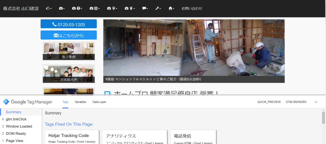The width and height of the screenshot is (326, 144).
Task: Open the wrench icon menu
Action: pos(159,8)
